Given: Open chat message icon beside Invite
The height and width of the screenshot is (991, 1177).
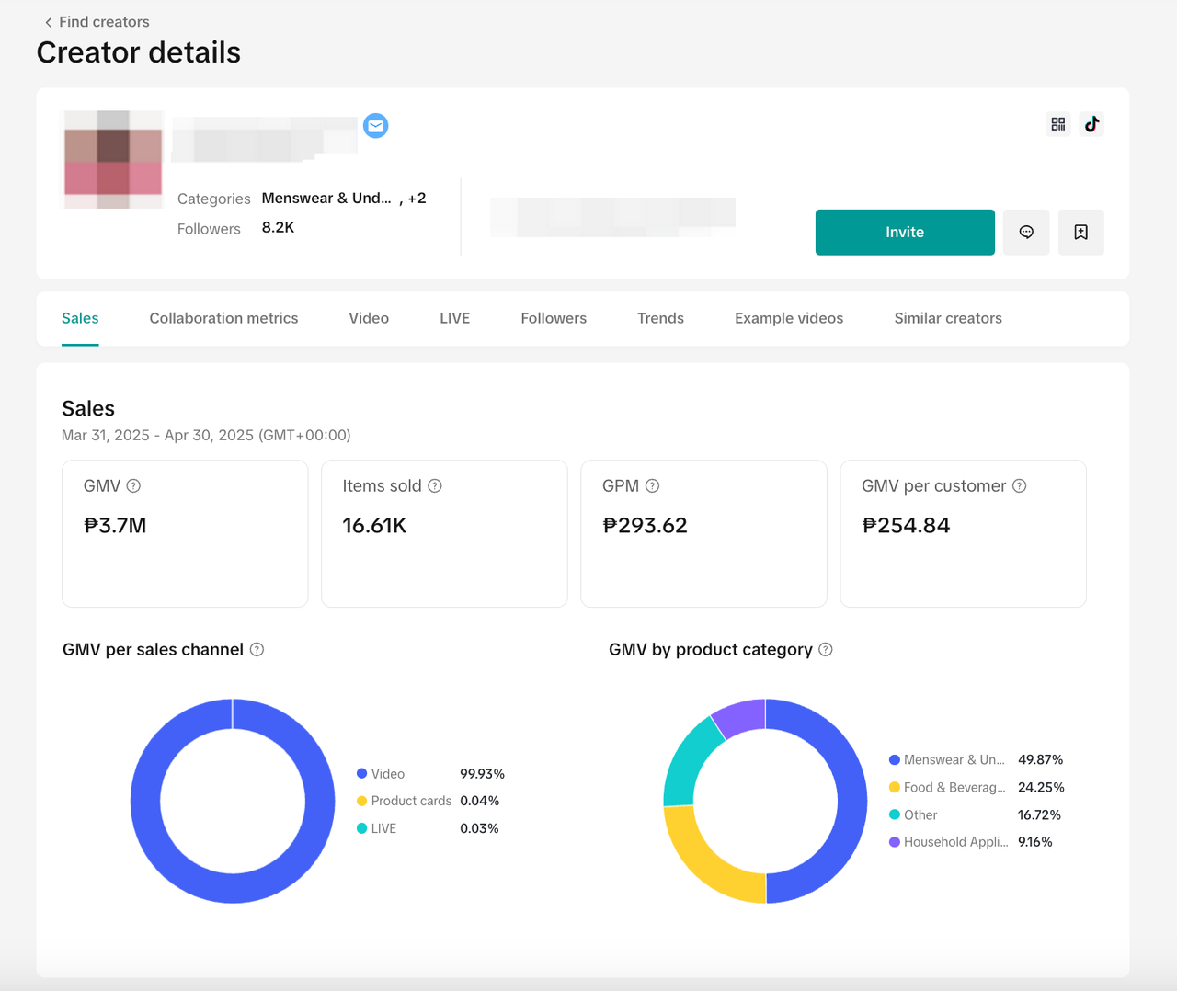Looking at the screenshot, I should tap(1026, 233).
